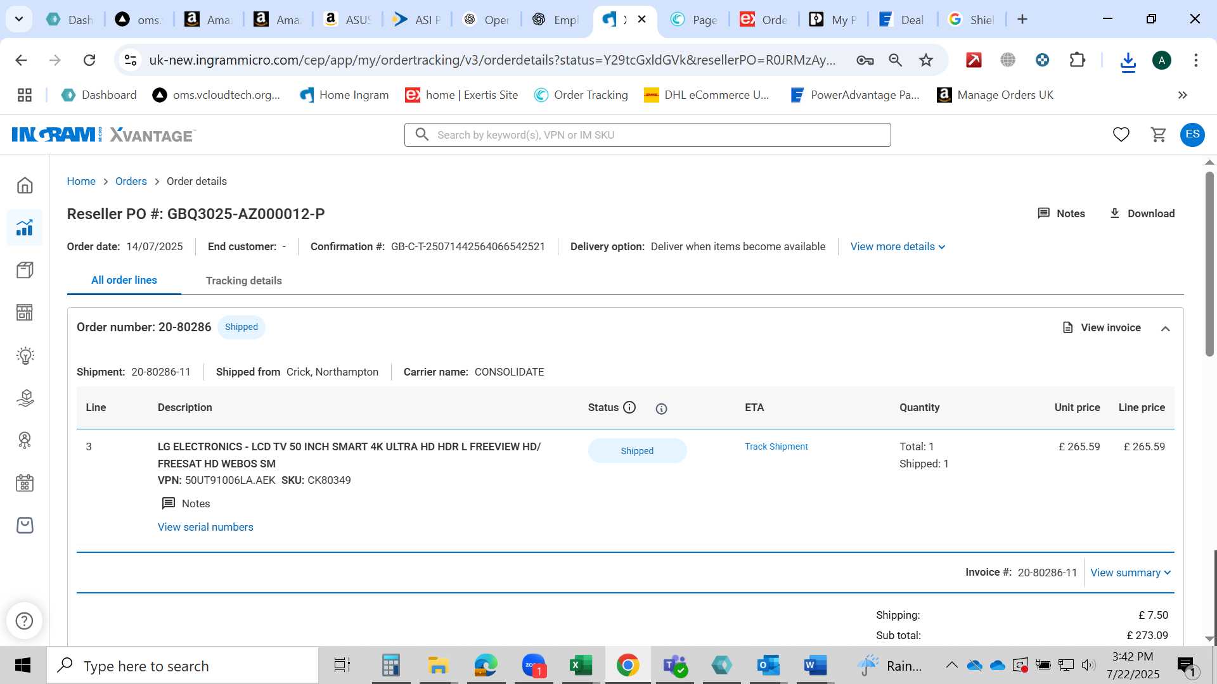Image resolution: width=1217 pixels, height=684 pixels.
Task: Open the layers user sidebar icon
Action: (25, 398)
